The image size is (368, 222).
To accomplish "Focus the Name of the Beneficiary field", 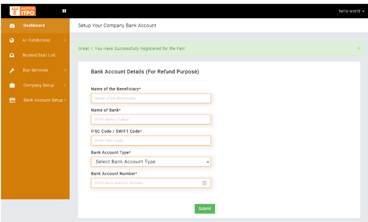I will (x=151, y=98).
